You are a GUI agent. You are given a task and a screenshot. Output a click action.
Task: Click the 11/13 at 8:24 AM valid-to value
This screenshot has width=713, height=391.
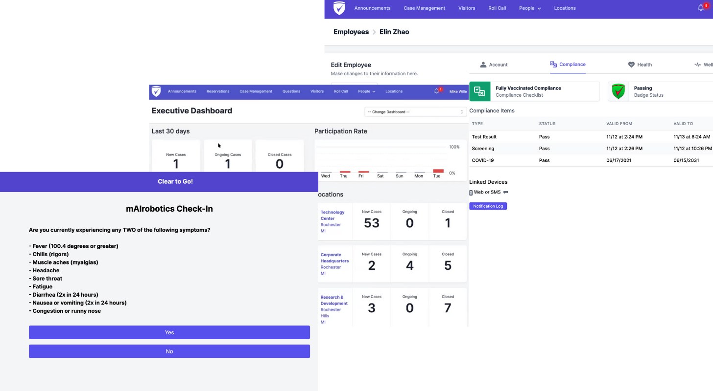point(692,137)
